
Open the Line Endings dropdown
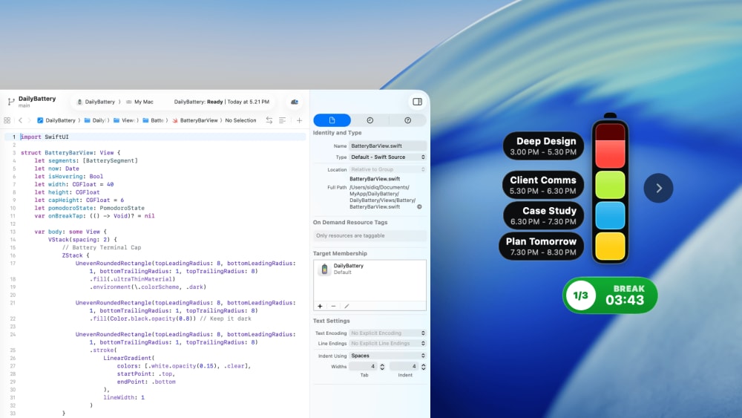(387, 343)
